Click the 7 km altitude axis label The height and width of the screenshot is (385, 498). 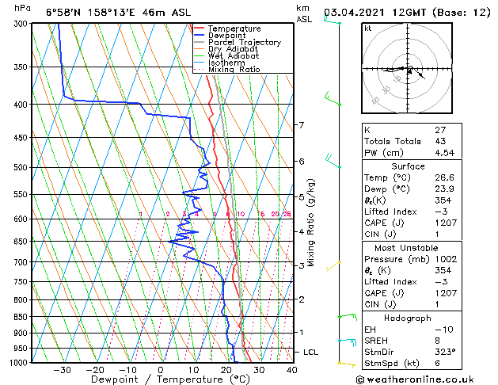click(301, 124)
